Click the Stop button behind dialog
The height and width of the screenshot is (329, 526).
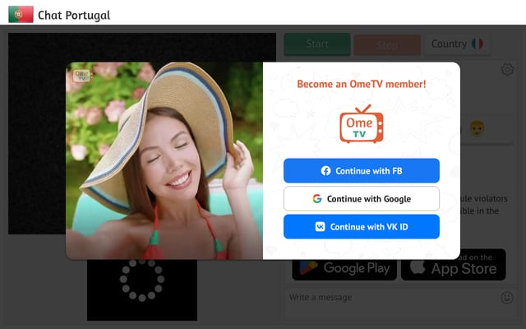(x=387, y=45)
